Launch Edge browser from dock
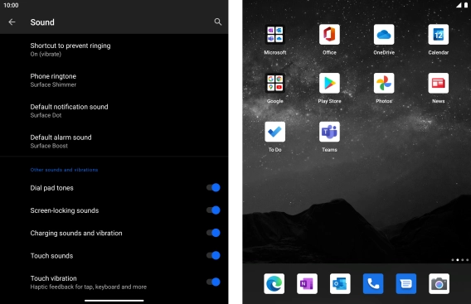Screen dimensions: 471x304 (274, 283)
